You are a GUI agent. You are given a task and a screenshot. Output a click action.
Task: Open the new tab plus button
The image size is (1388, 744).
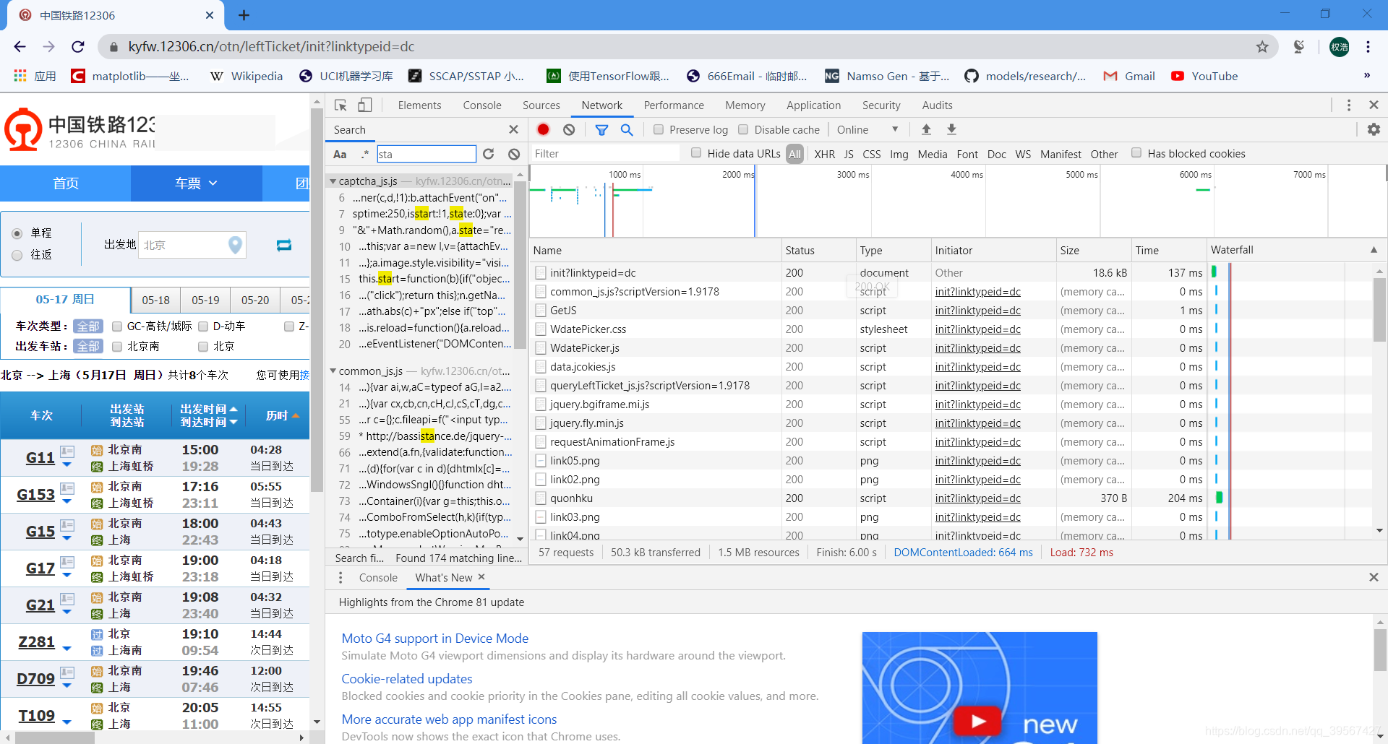click(x=244, y=15)
